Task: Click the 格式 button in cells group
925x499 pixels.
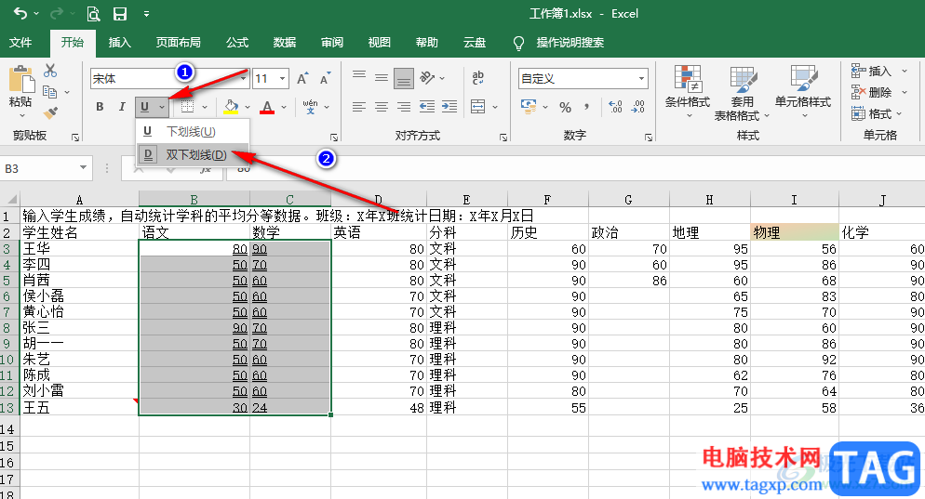Action: tap(877, 113)
